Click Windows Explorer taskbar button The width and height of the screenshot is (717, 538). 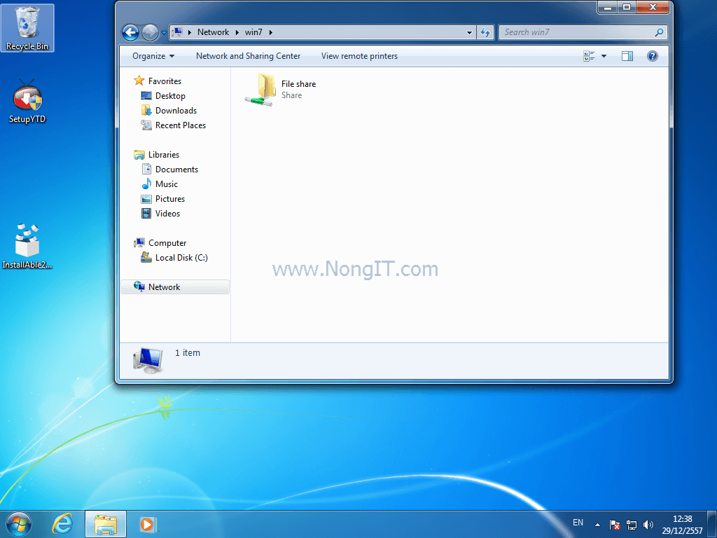pos(105,524)
